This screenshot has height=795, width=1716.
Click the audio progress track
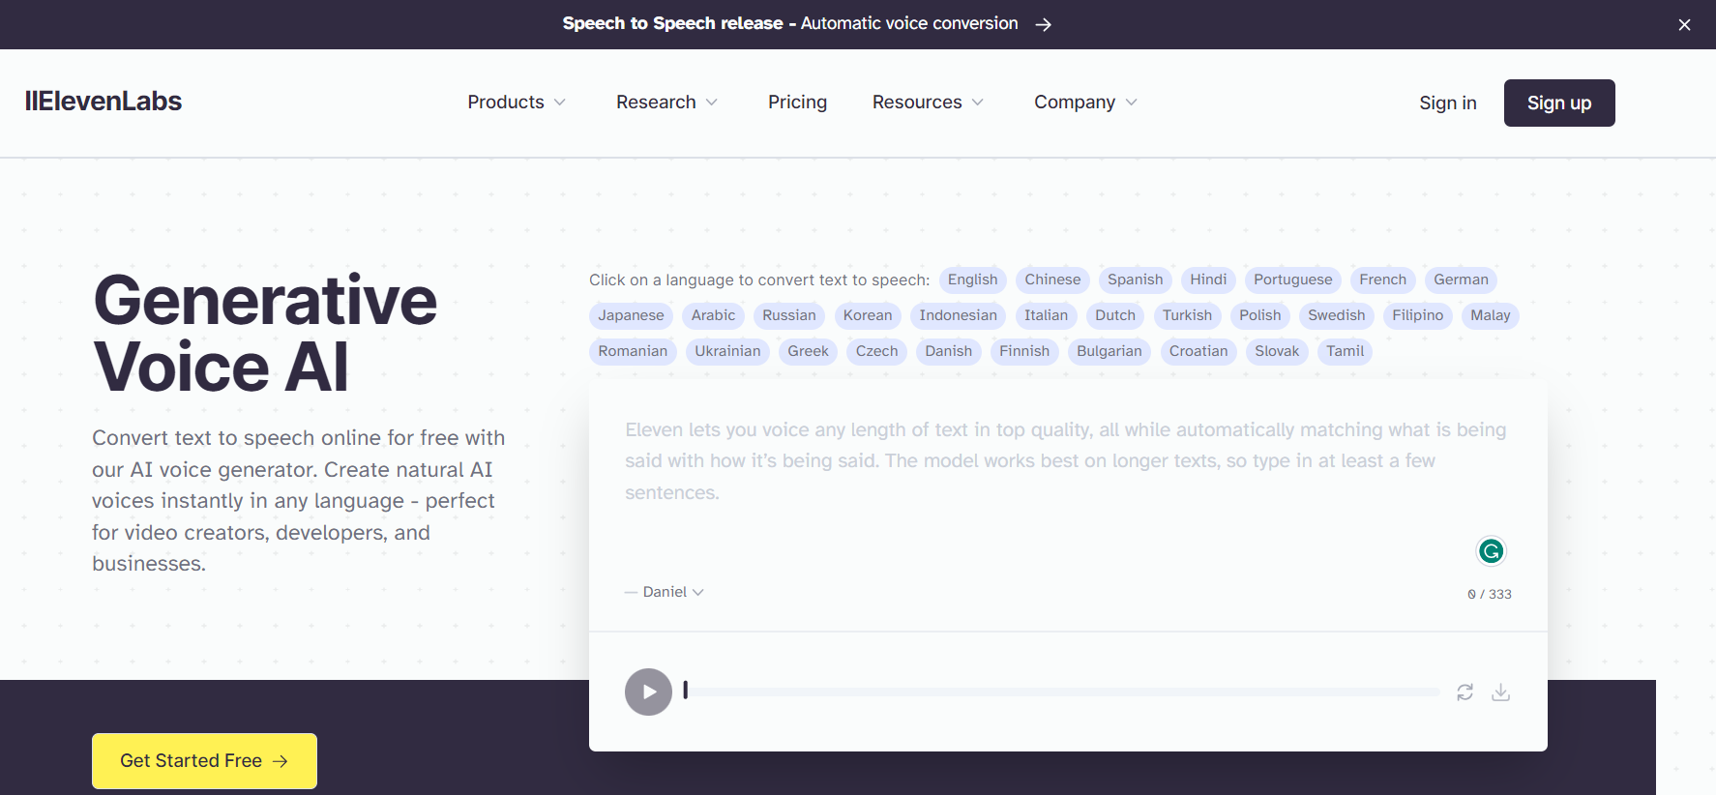coord(1061,692)
